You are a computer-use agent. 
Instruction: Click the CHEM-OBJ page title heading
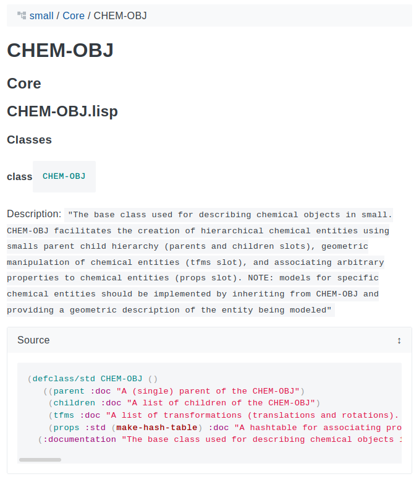click(60, 50)
